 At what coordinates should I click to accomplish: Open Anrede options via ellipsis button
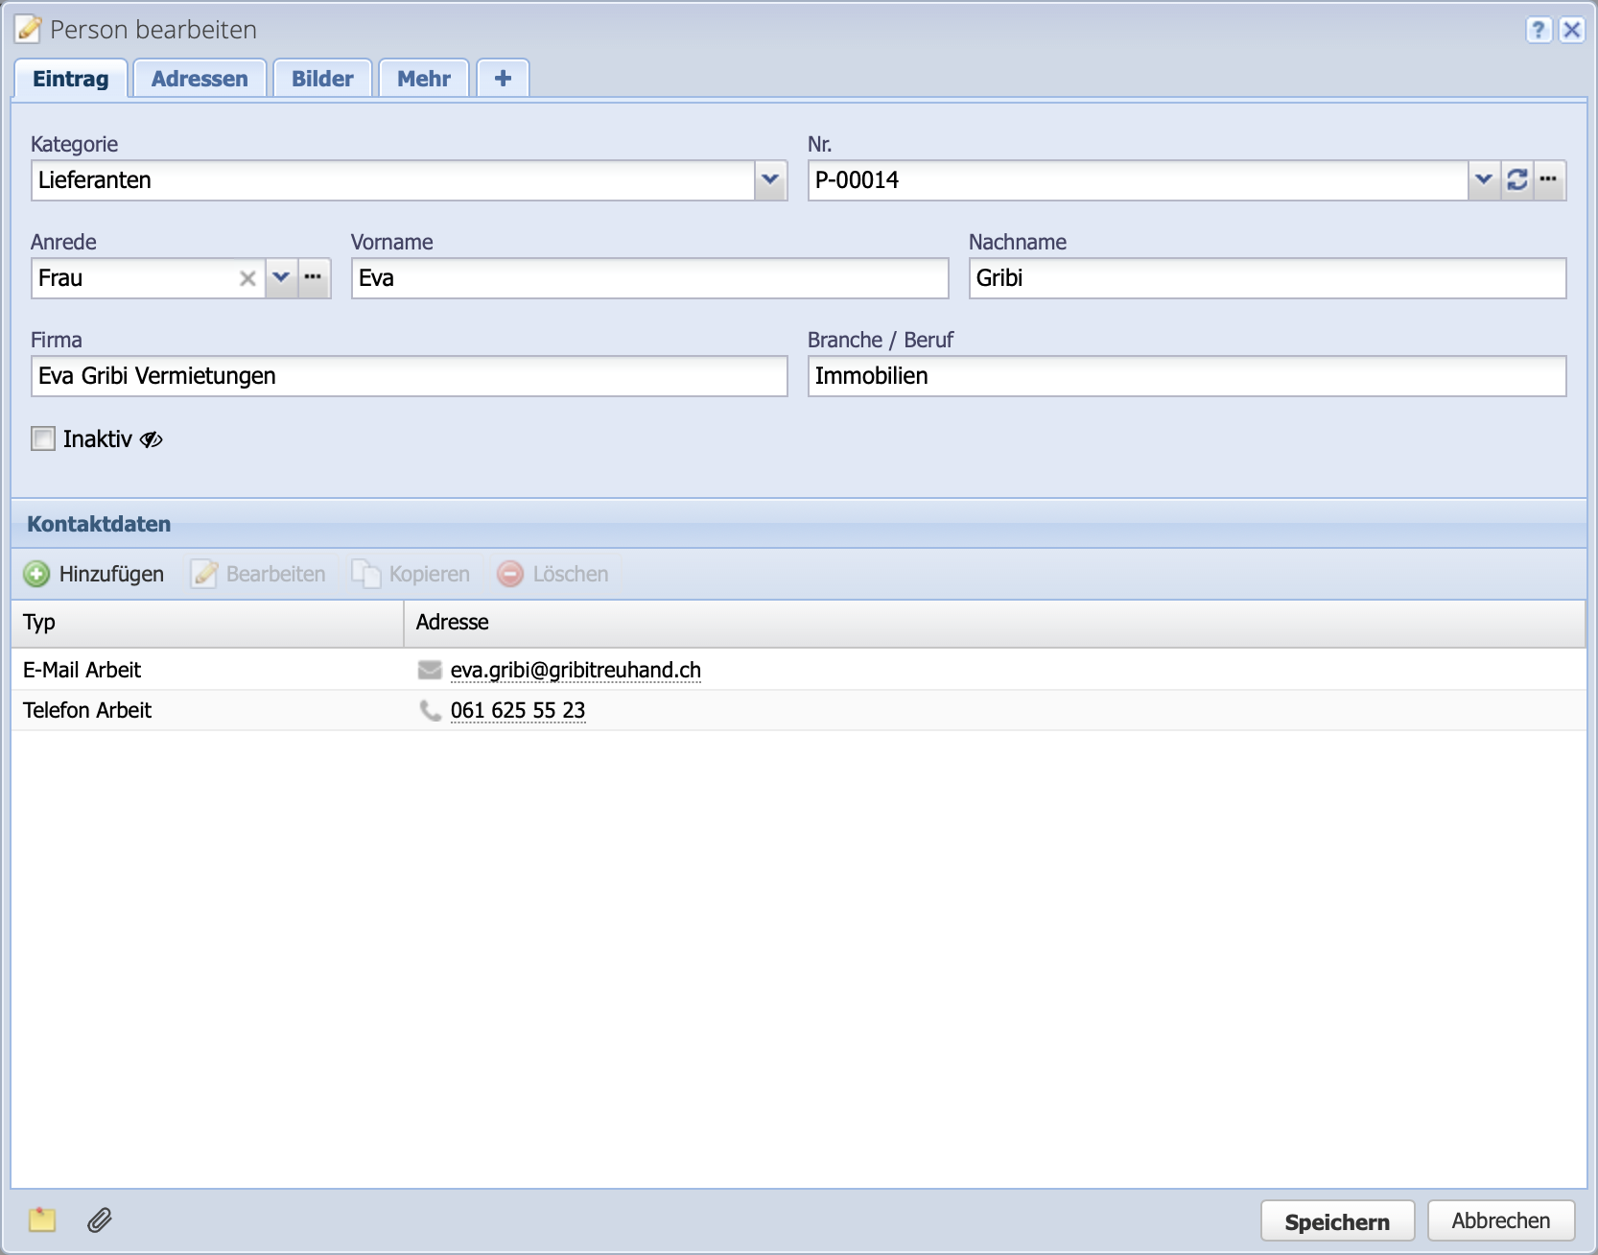[314, 278]
